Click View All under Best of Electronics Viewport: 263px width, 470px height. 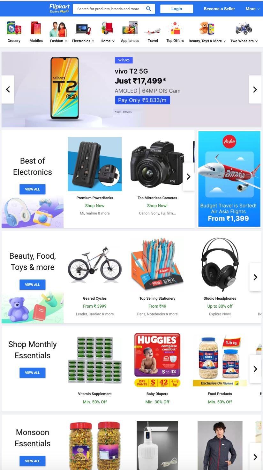click(x=33, y=189)
